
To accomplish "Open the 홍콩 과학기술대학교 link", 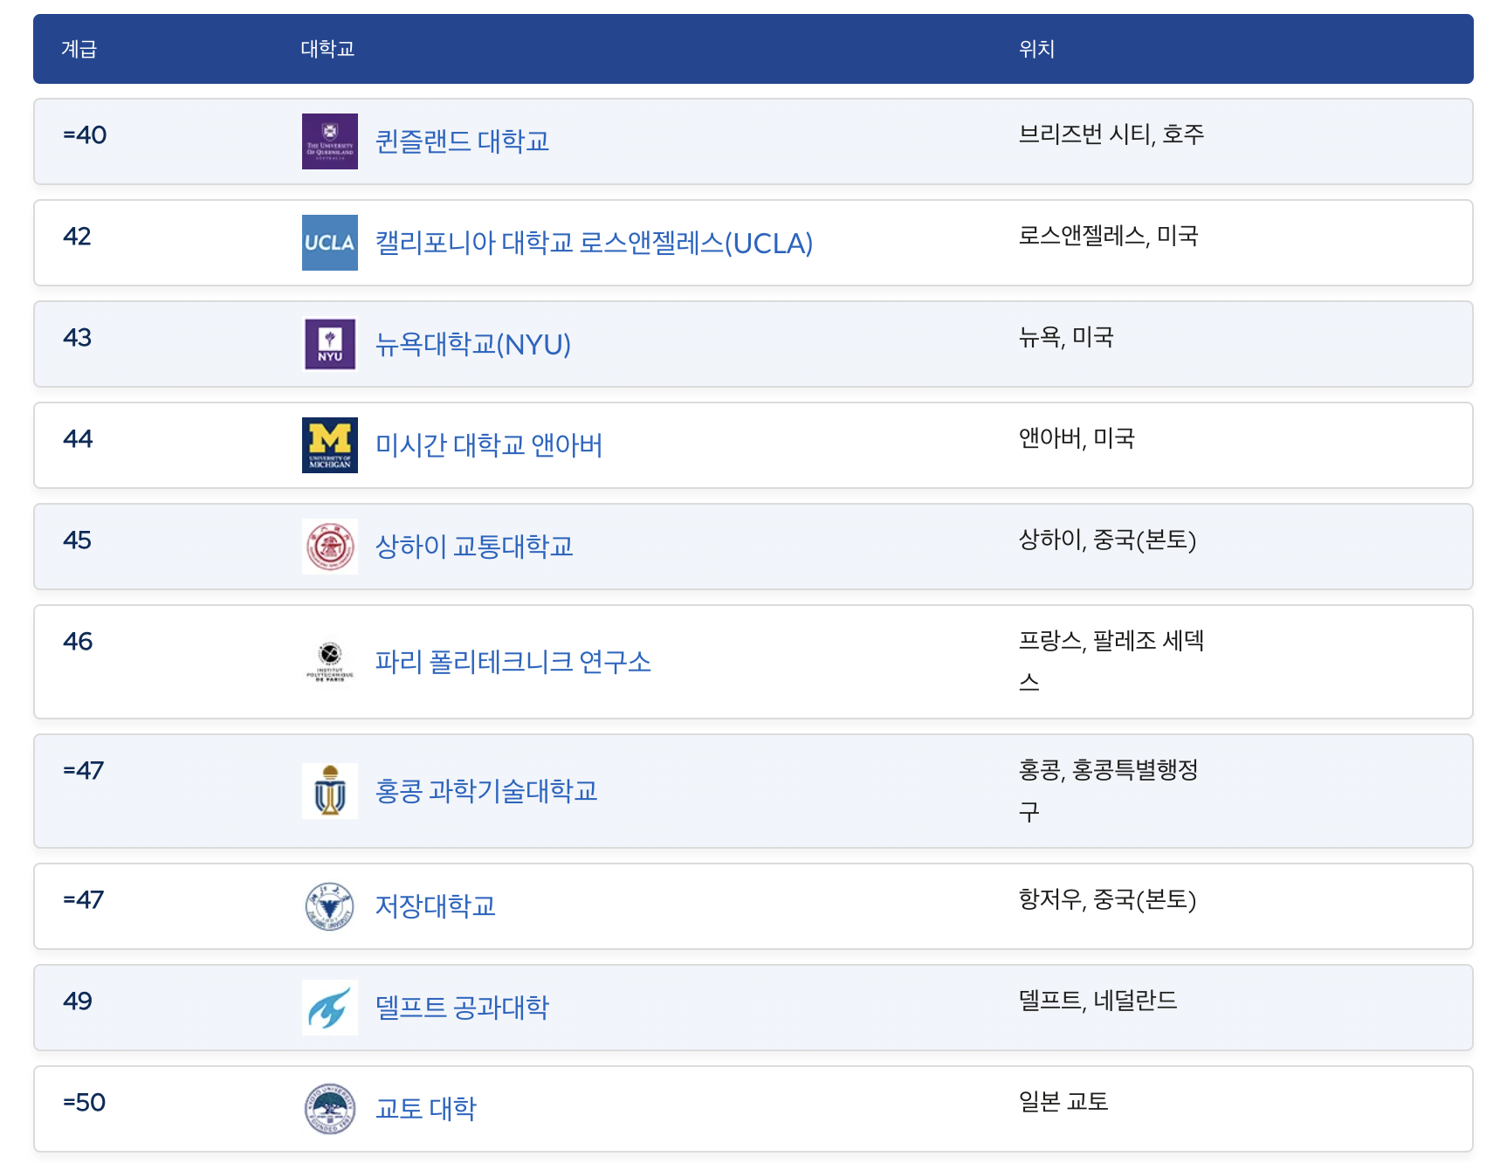I will [486, 791].
